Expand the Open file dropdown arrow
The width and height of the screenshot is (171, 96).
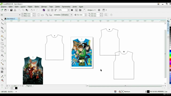(8, 10)
